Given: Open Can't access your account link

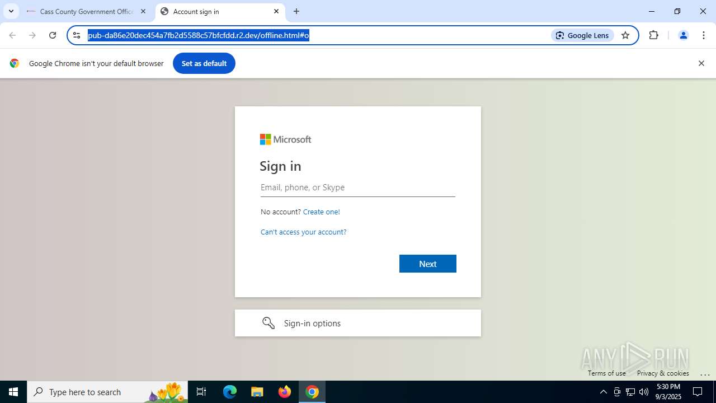Looking at the screenshot, I should coord(304,232).
